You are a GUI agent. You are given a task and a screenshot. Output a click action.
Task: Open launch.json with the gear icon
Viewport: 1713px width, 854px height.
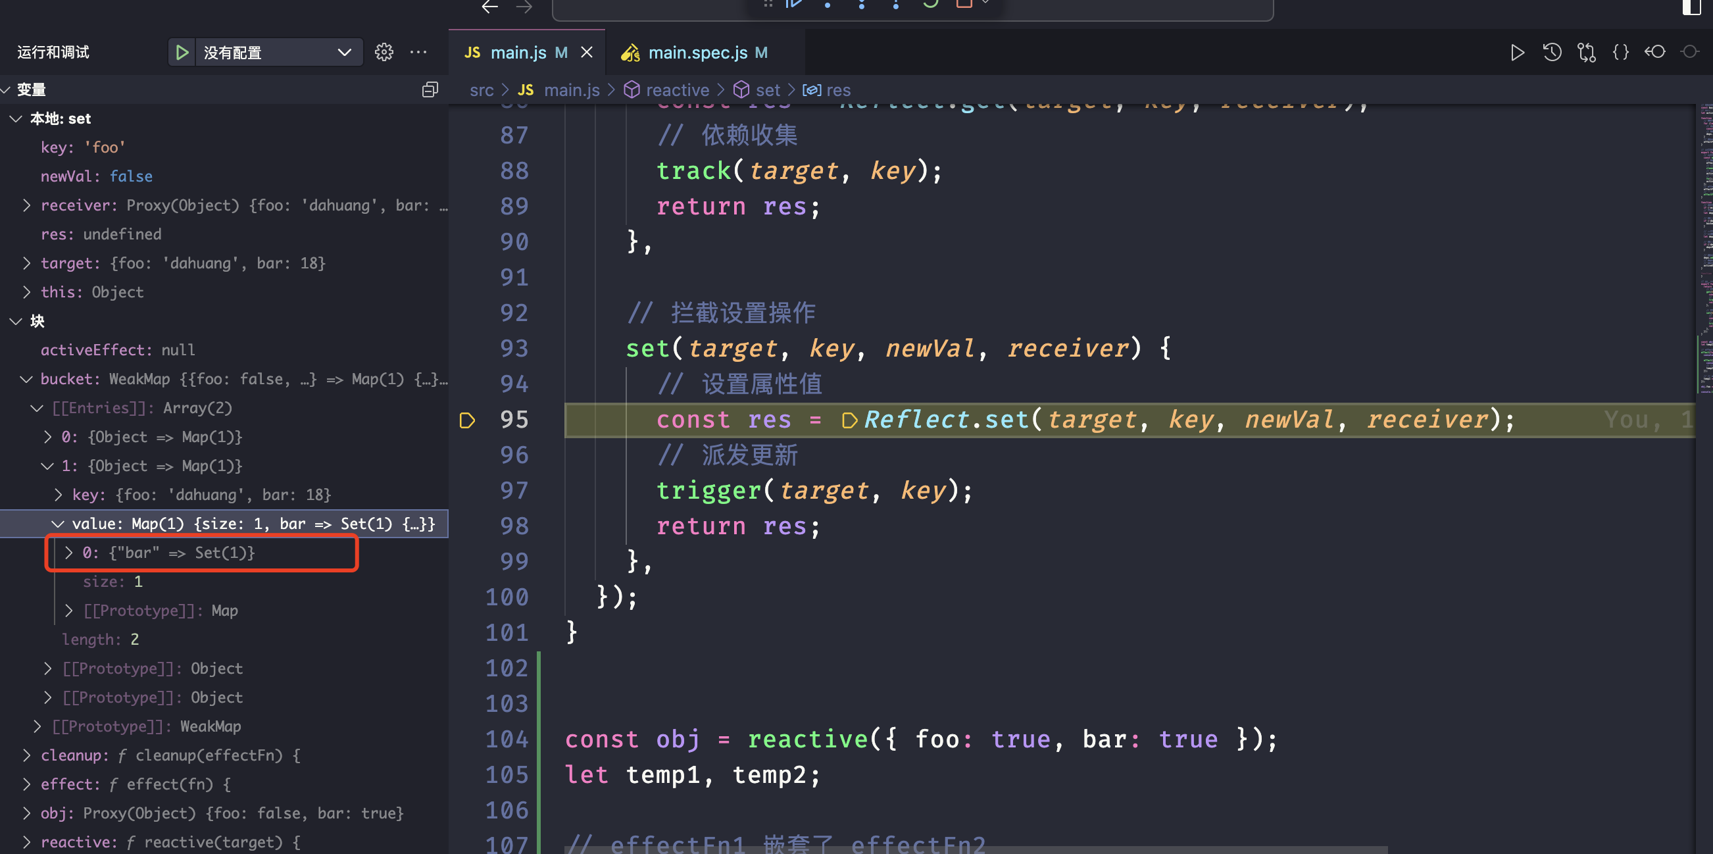tap(384, 52)
